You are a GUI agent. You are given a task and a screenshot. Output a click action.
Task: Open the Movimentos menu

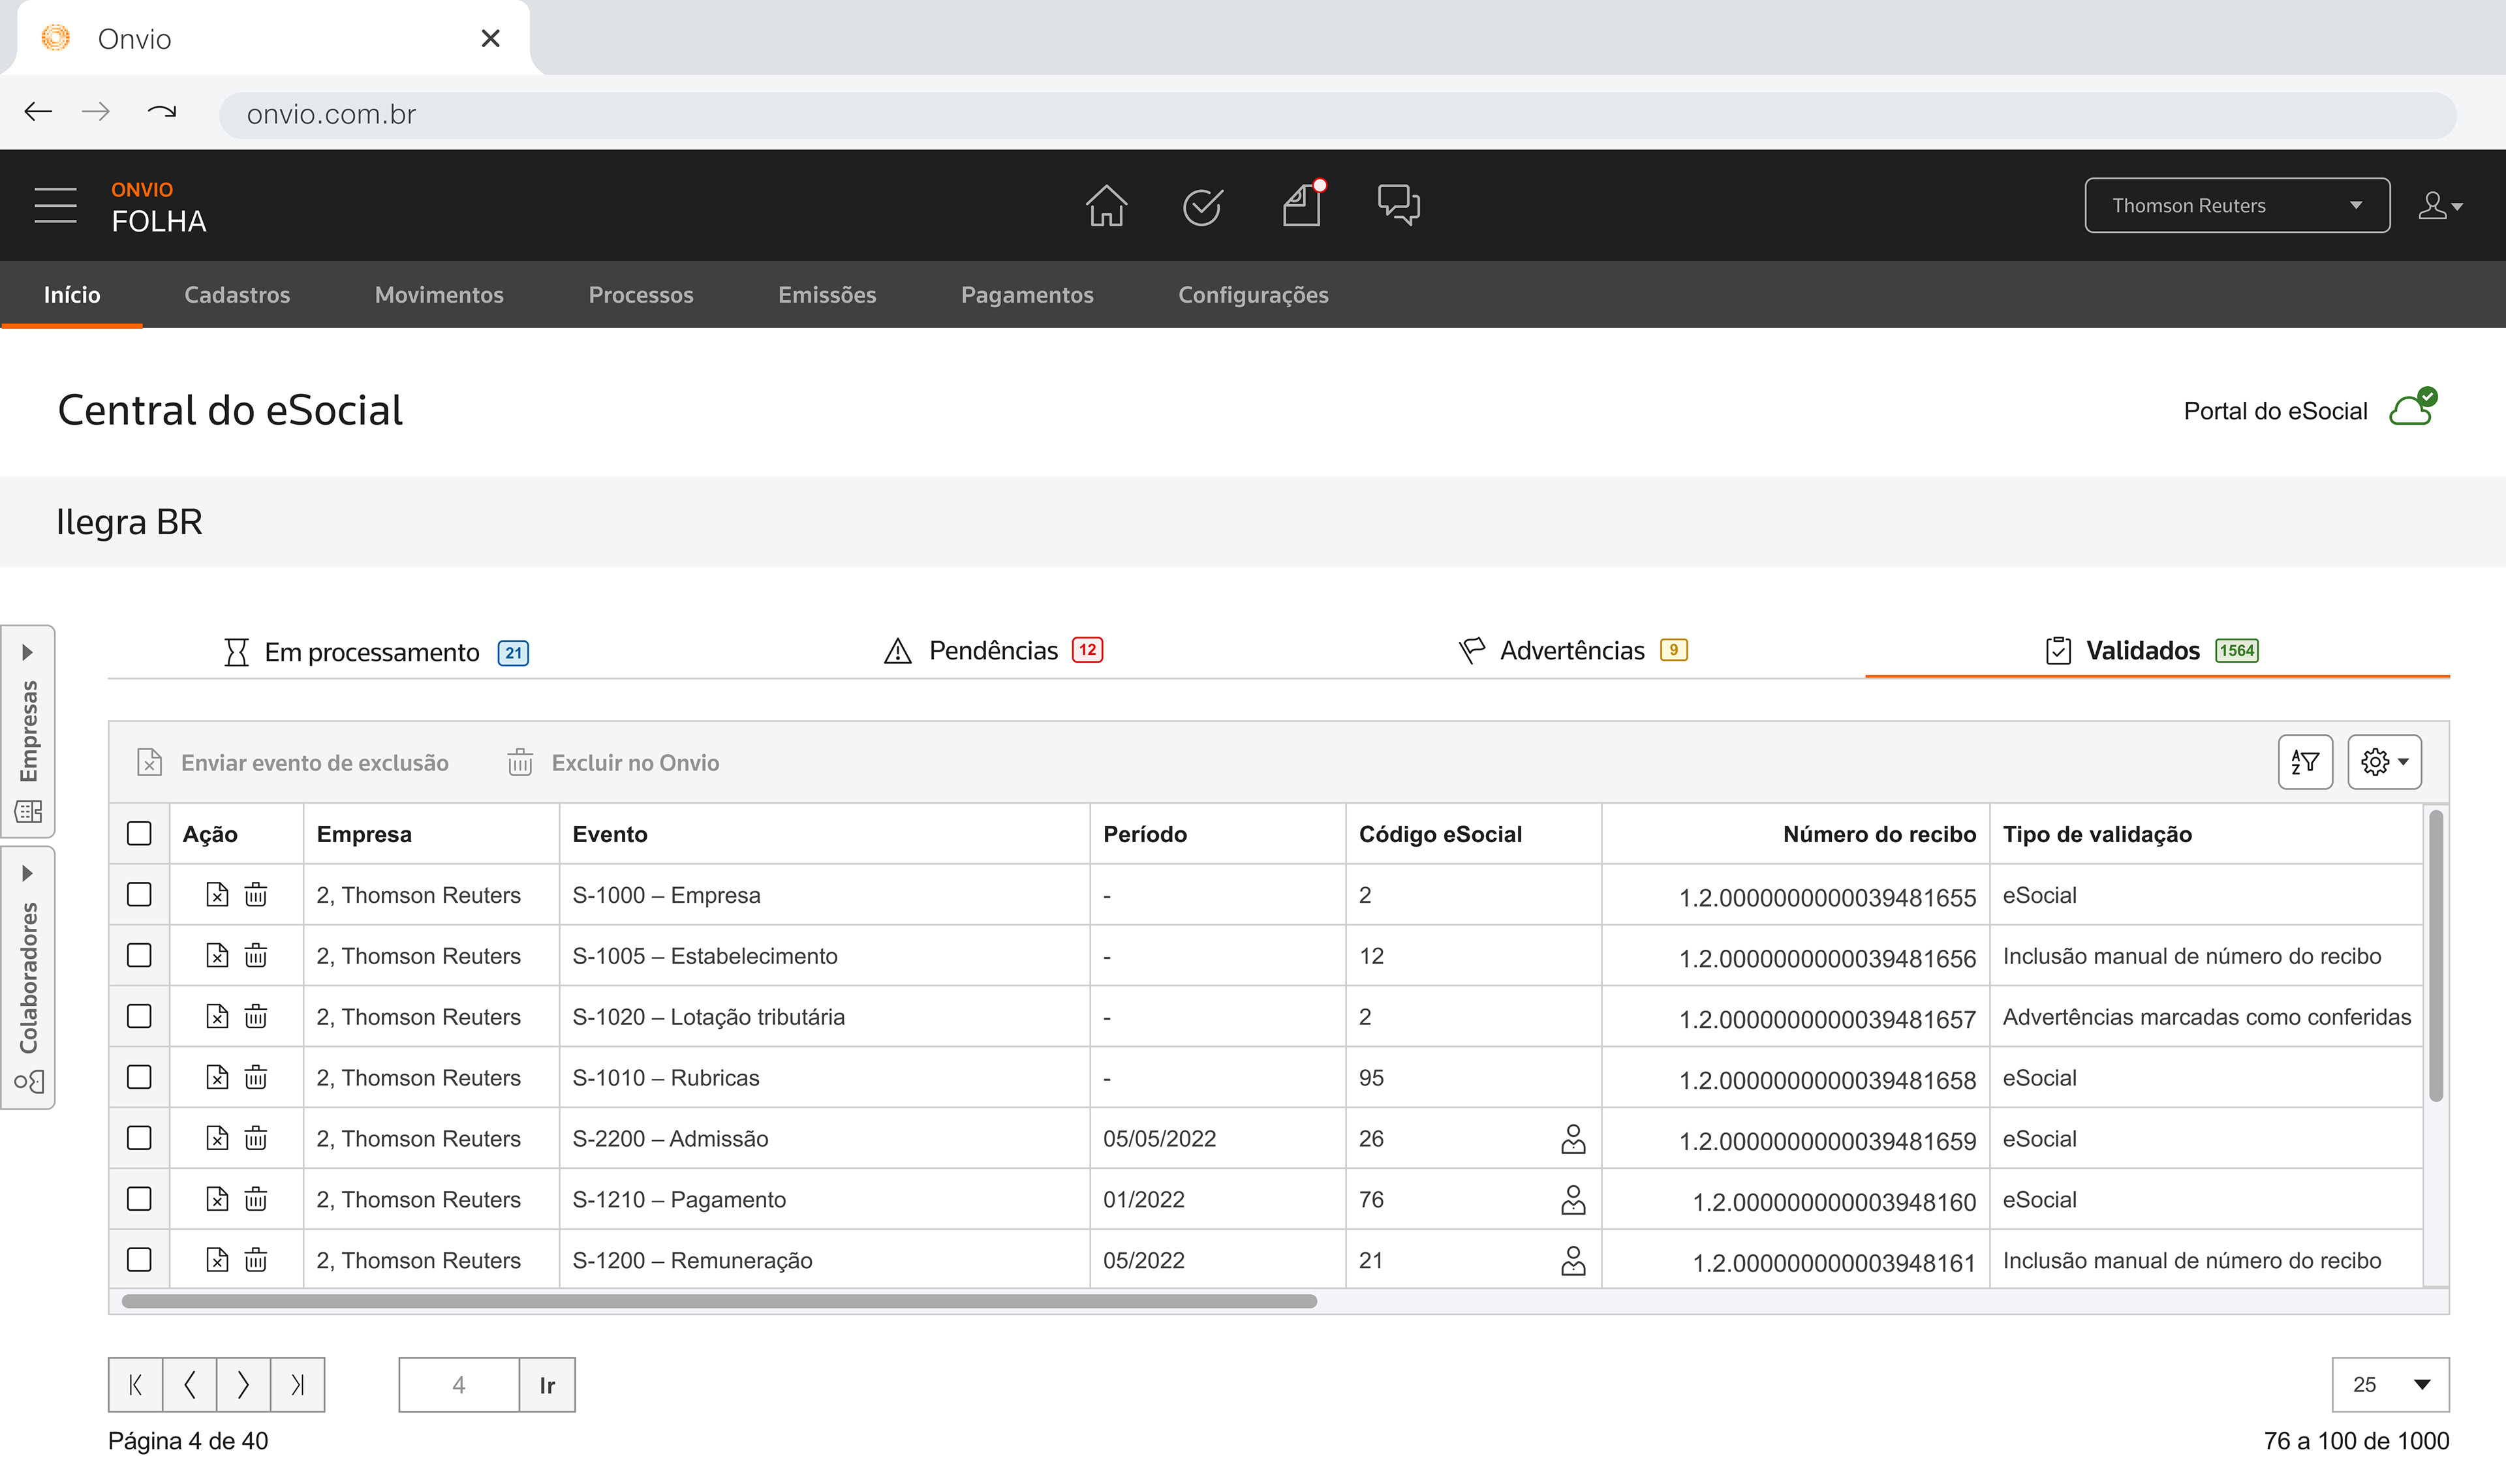(x=439, y=295)
